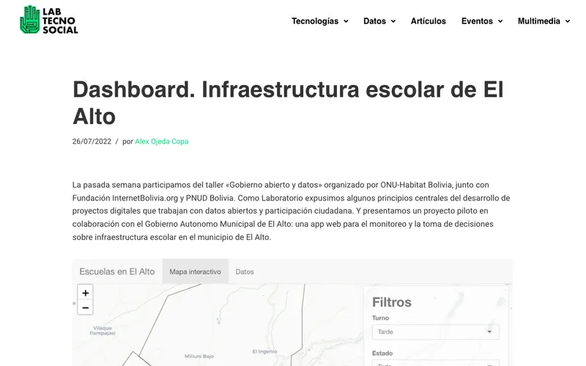This screenshot has height=366, width=586.
Task: Switch to the dashboard's Datos tab
Action: pyautogui.click(x=245, y=272)
